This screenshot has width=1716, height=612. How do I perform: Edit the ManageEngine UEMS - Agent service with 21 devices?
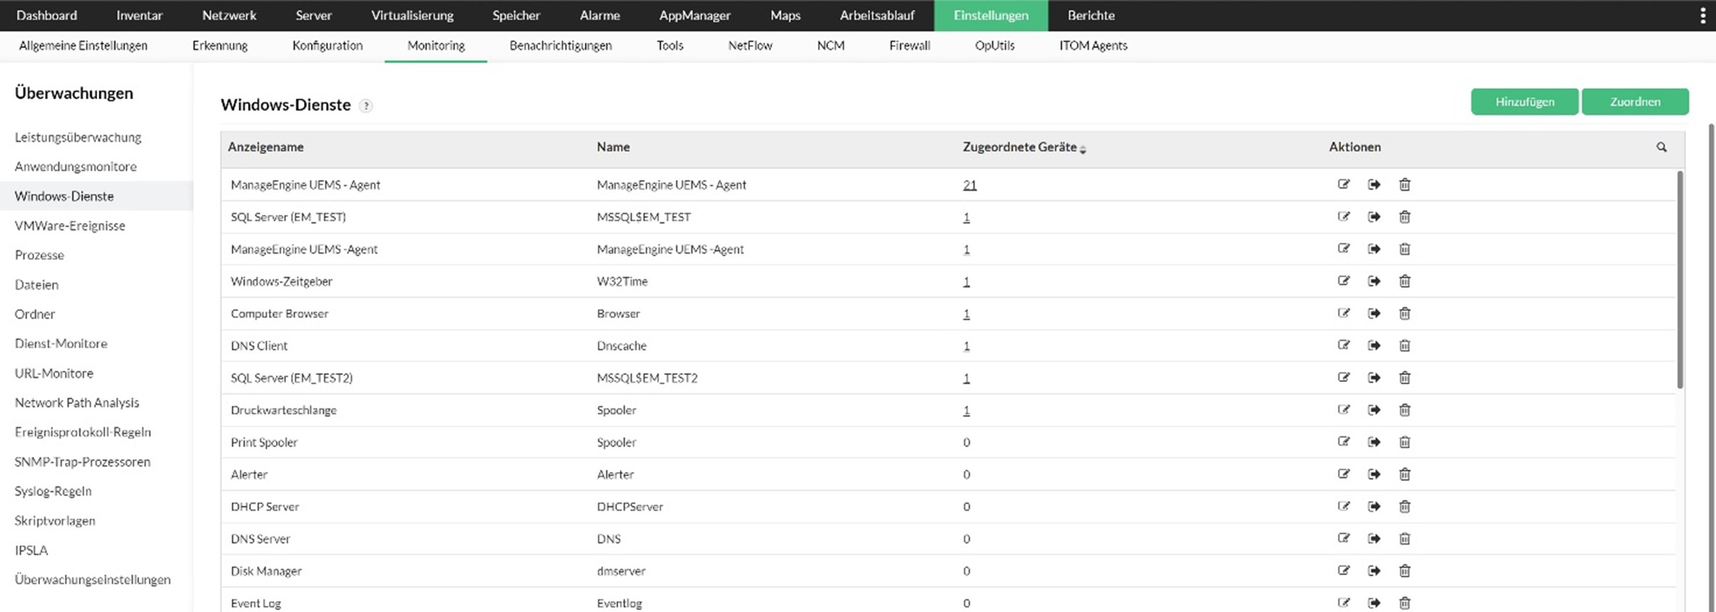1343,184
